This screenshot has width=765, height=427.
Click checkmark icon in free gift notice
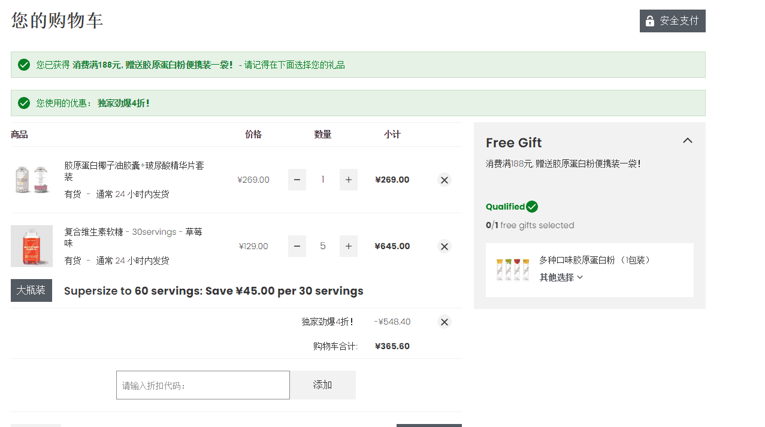[24, 65]
